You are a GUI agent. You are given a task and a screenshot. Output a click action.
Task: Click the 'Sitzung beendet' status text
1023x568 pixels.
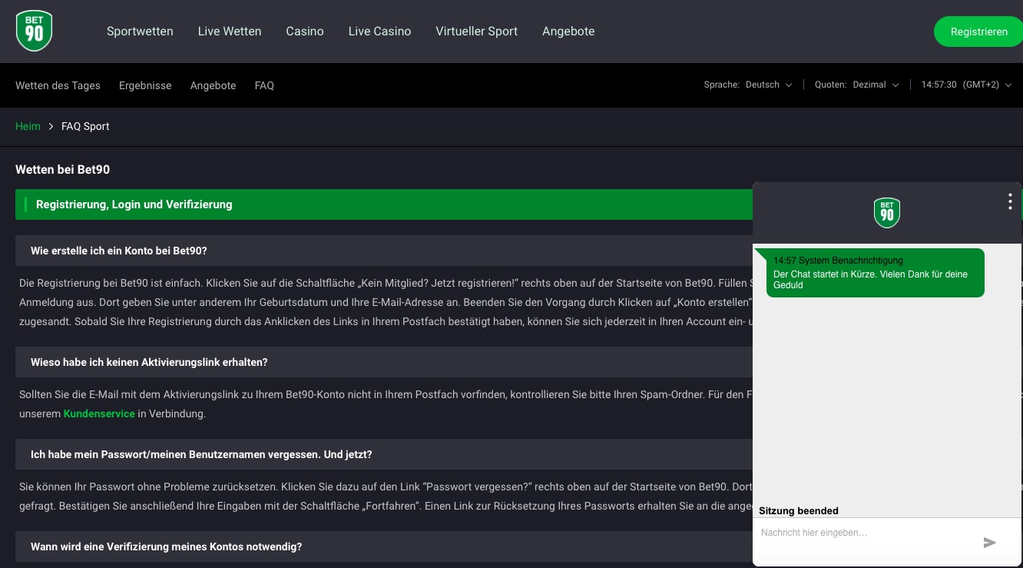coord(799,511)
